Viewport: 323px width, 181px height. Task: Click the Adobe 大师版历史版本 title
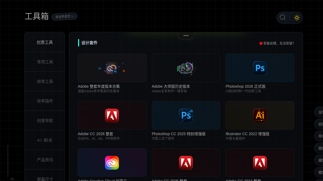click(x=171, y=86)
